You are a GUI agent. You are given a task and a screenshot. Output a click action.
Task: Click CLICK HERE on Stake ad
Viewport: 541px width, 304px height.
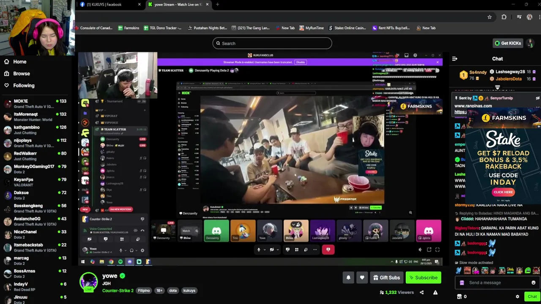(503, 192)
